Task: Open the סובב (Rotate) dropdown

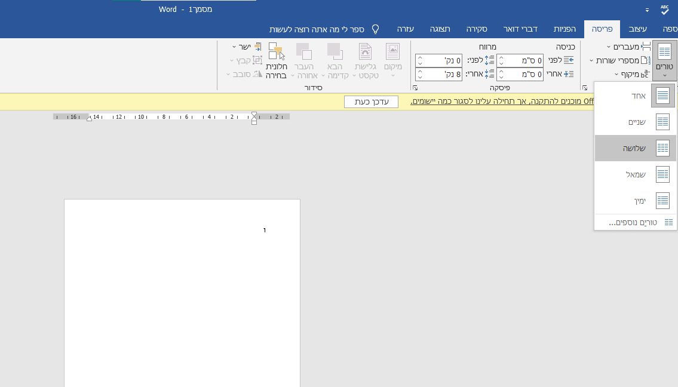Action: point(244,75)
